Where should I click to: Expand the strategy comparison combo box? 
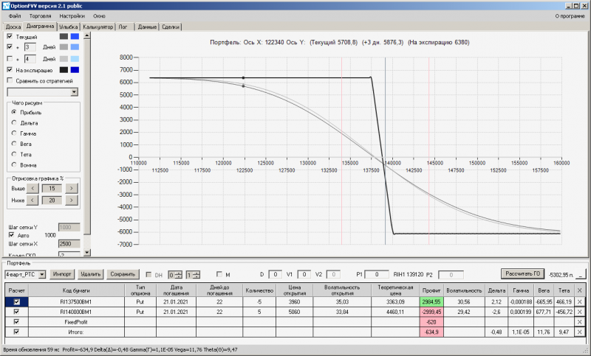(75, 91)
